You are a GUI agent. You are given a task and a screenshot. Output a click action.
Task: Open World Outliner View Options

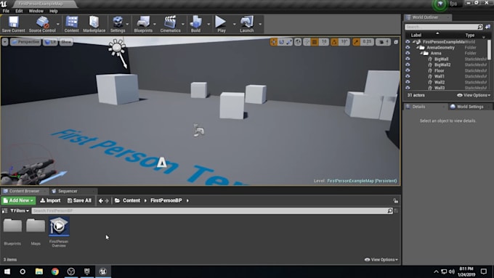pos(474,95)
